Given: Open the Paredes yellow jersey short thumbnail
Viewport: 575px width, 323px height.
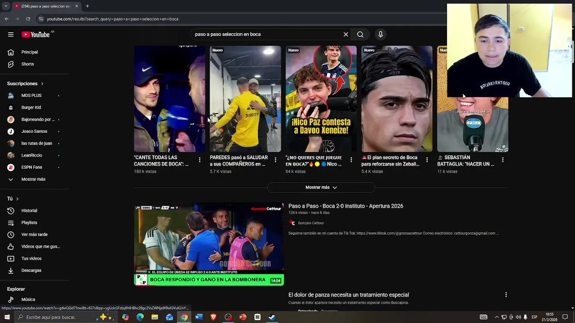Looking at the screenshot, I should tap(245, 99).
